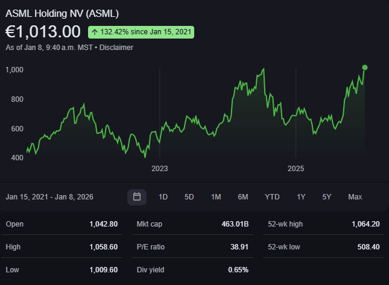
Task: Click the 52-wk low label
Action: [x=284, y=247]
